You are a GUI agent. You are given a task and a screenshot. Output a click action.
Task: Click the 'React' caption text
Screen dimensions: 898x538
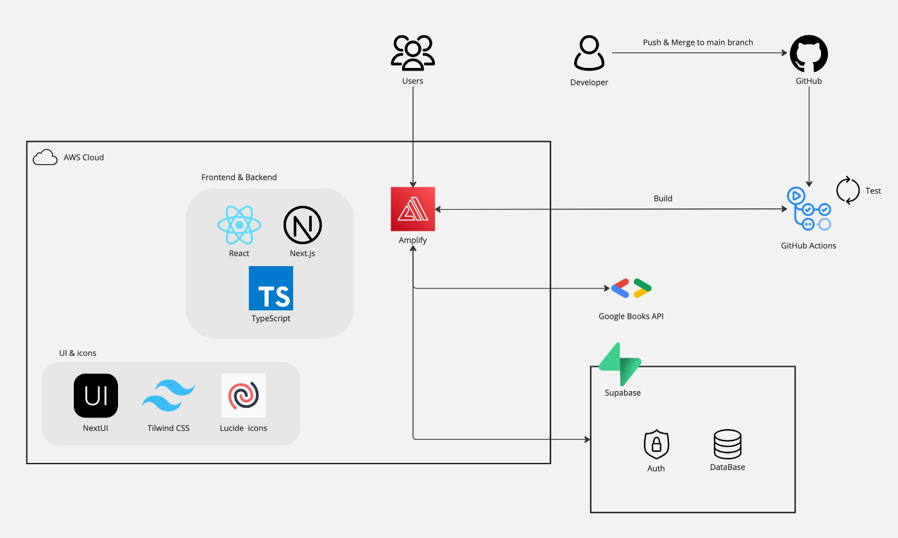[x=239, y=253]
